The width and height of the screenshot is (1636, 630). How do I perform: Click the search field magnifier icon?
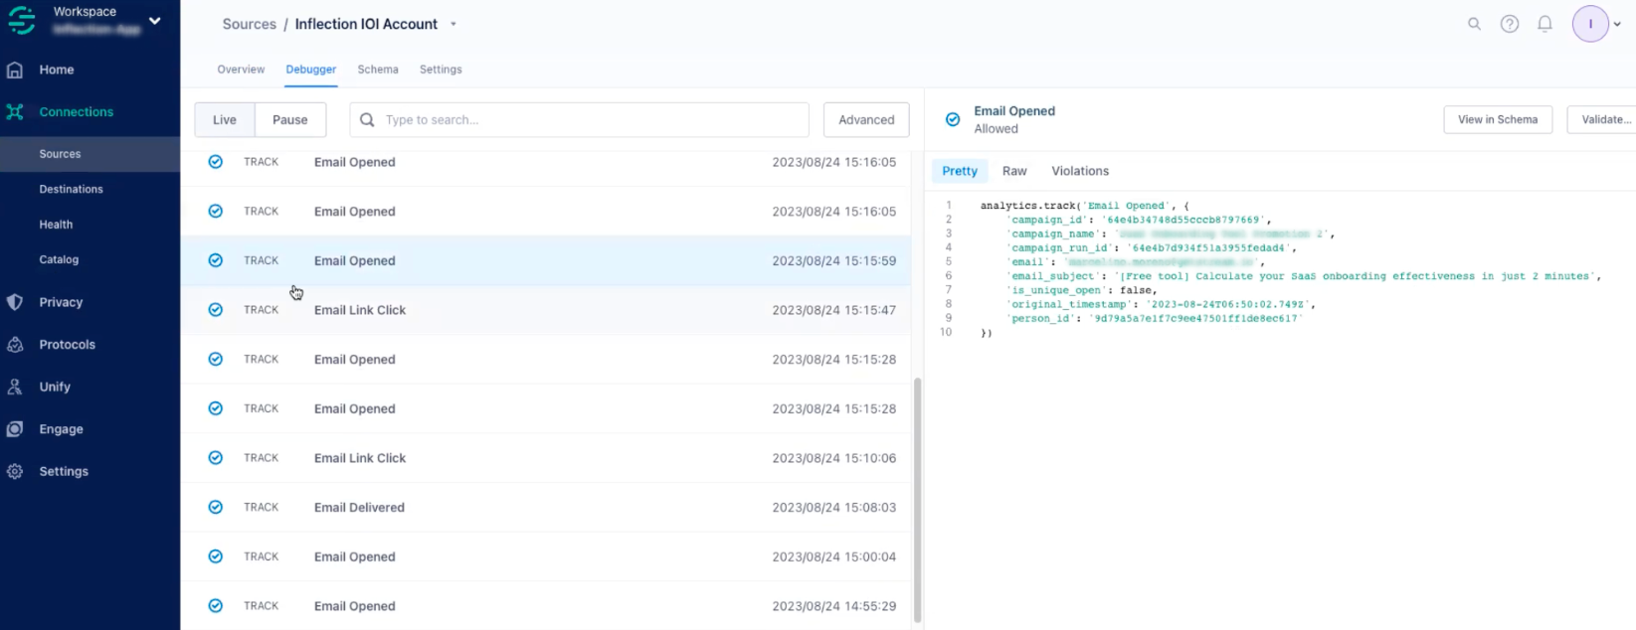pos(367,119)
